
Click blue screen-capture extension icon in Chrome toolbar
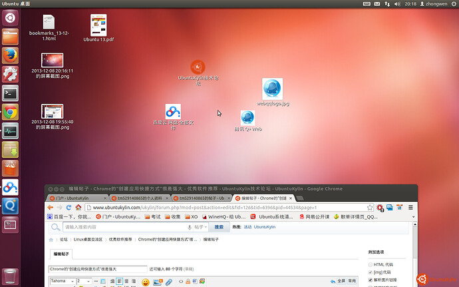click(390, 208)
